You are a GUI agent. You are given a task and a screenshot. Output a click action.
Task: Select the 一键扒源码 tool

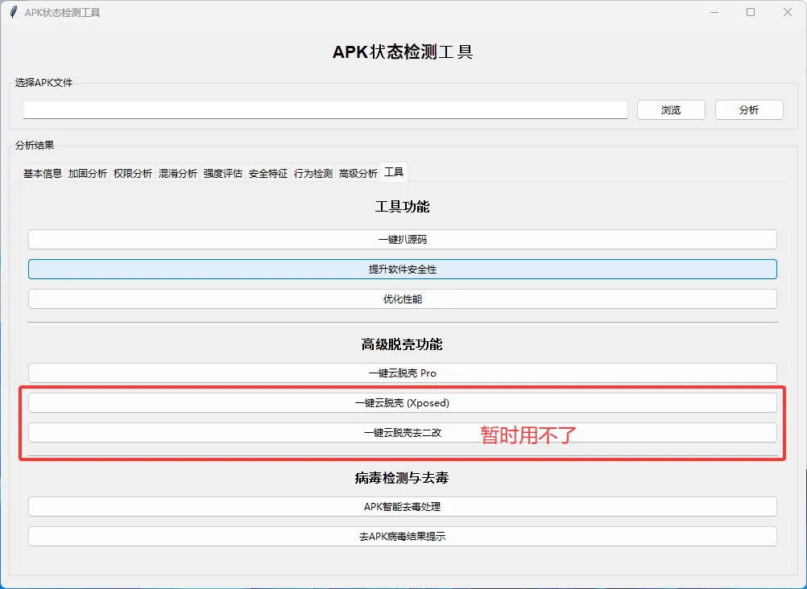click(403, 239)
